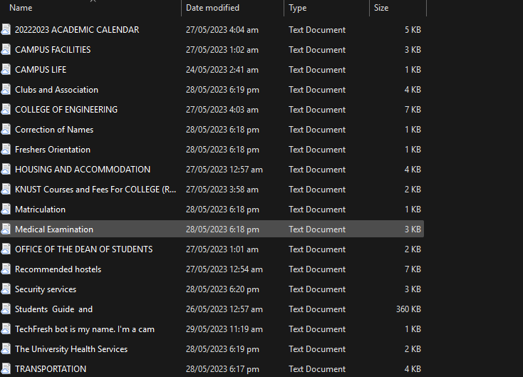Click the icon for 20222023 ACADEMIC CALENDAR
523x377 pixels.
coord(6,30)
